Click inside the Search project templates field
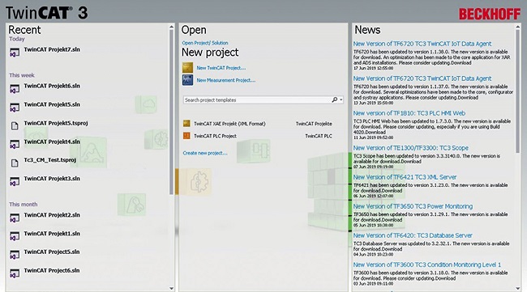 (257, 100)
